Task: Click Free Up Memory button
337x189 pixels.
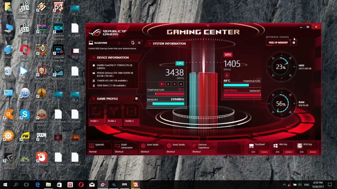Action: [x=278, y=43]
